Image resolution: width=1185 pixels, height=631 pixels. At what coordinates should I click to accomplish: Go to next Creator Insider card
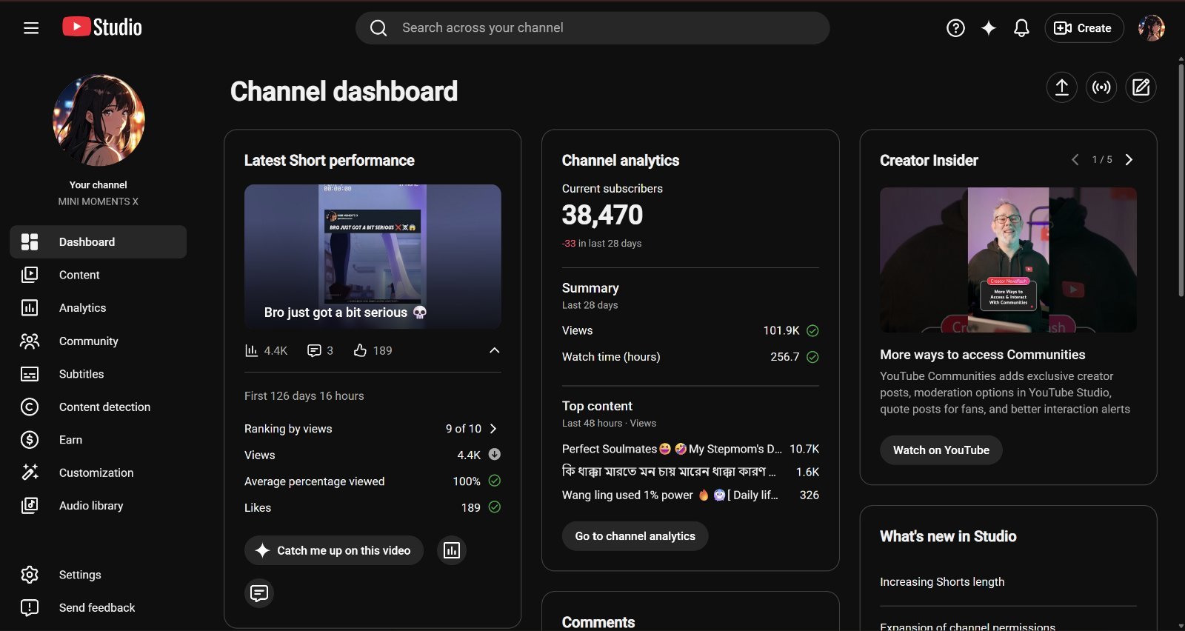click(x=1129, y=160)
